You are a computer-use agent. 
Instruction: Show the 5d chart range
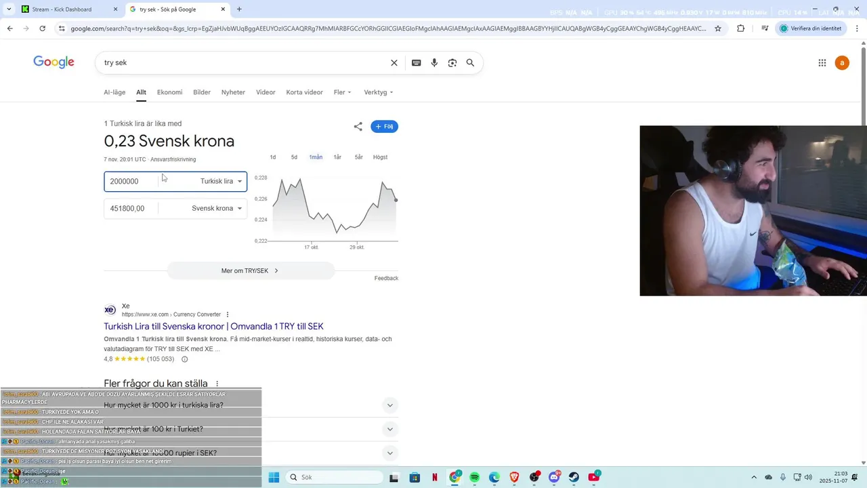coord(294,157)
